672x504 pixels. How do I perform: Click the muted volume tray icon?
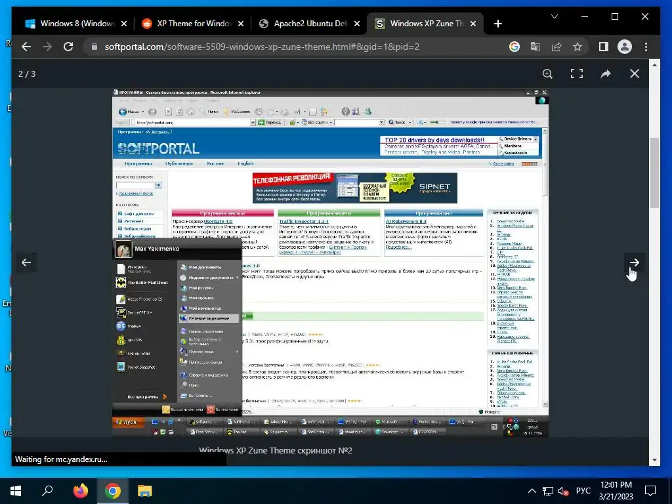click(x=564, y=491)
